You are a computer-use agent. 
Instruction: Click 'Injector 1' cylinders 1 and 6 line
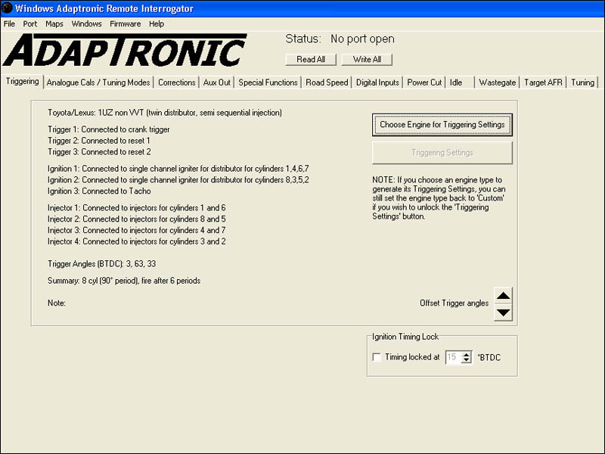(x=137, y=207)
